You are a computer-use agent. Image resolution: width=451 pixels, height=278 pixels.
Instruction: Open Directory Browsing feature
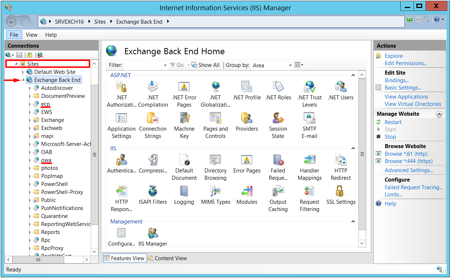(215, 167)
